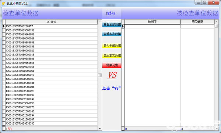Select cell 43001530571050000022
Screen dimensions: 221x133
click(52, 51)
